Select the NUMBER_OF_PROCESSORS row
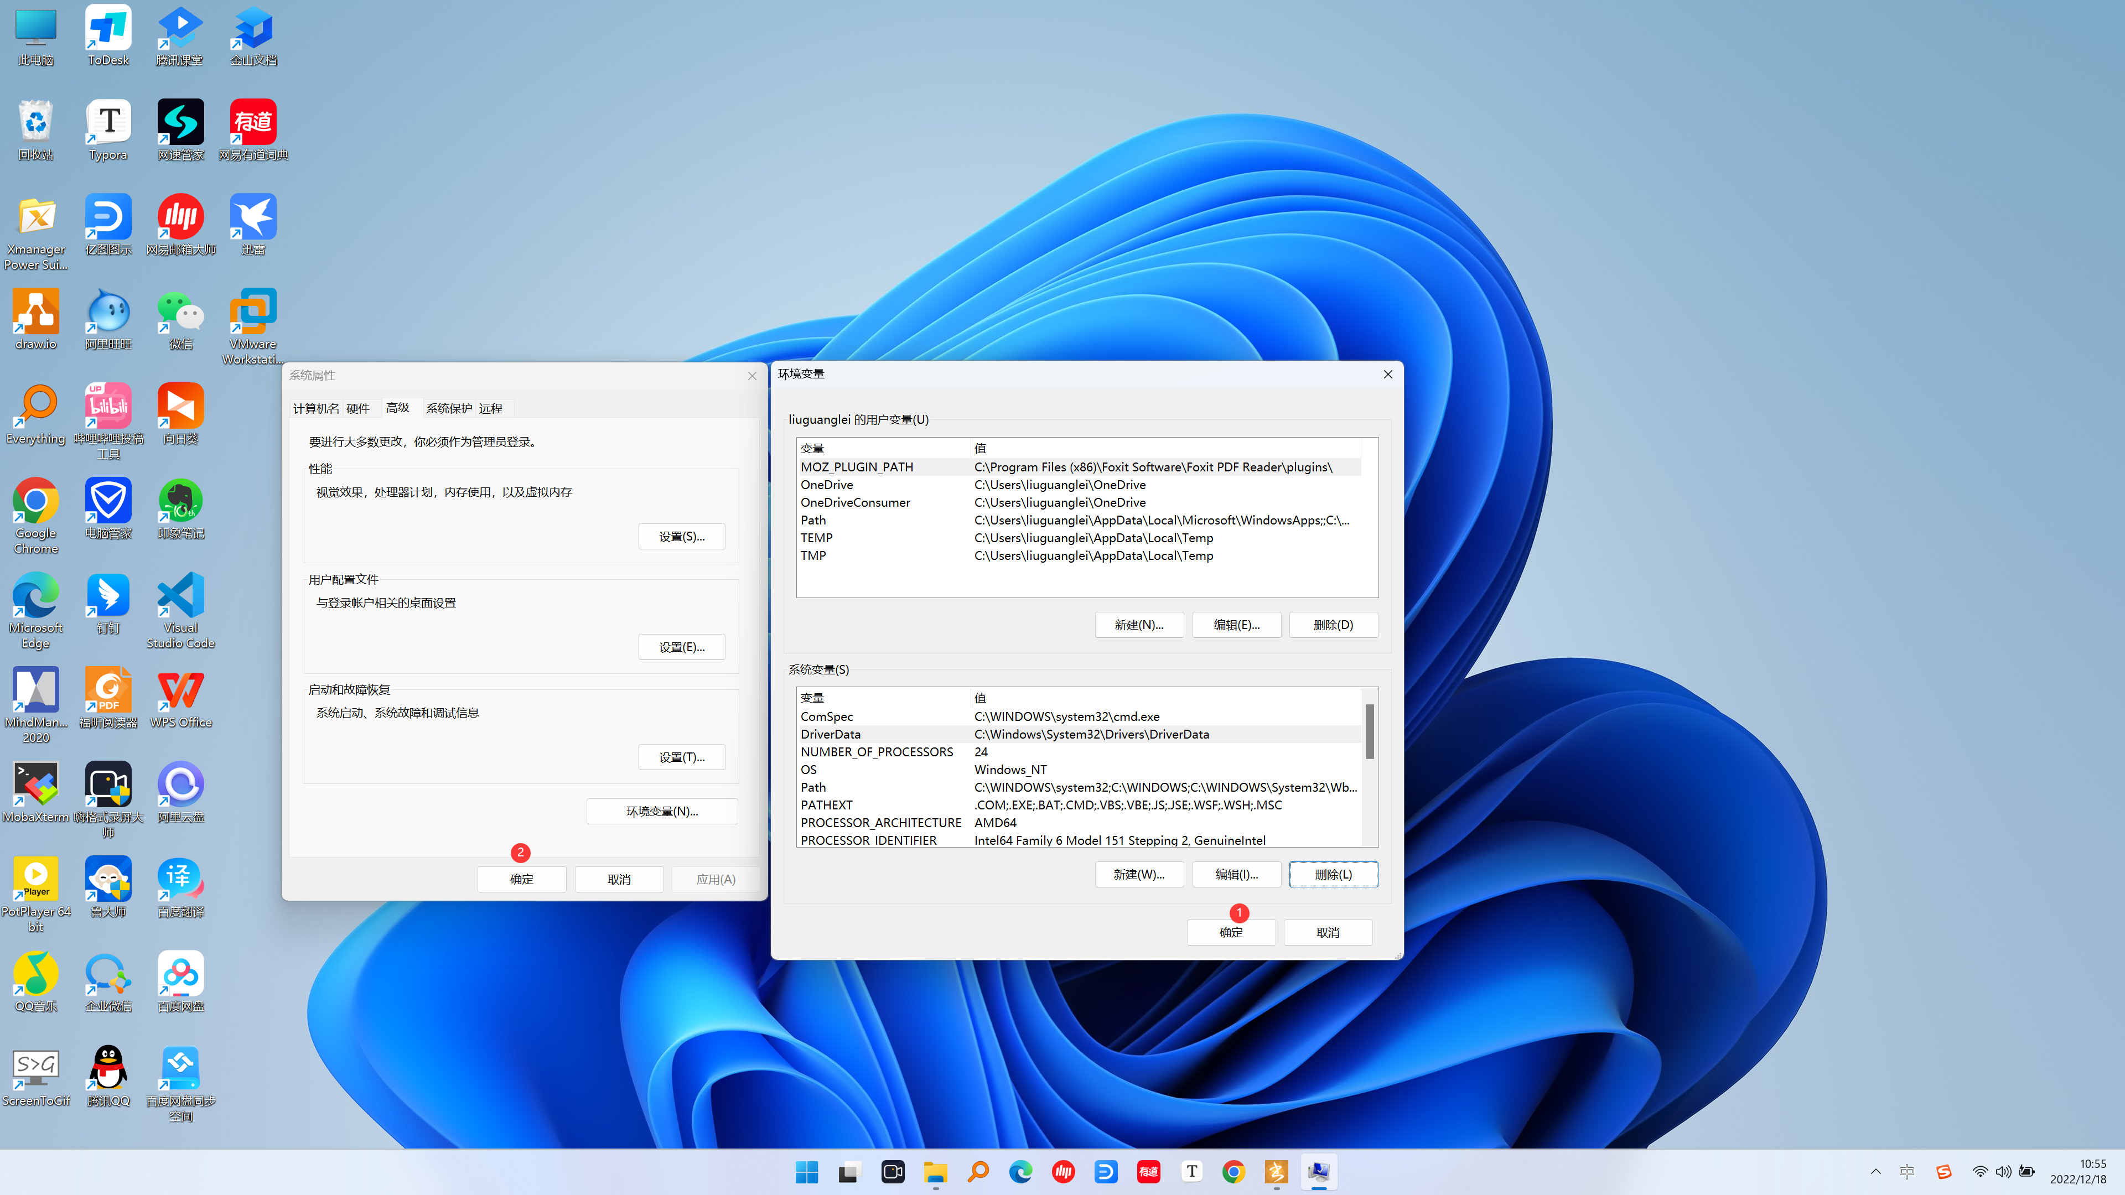 (x=1078, y=752)
